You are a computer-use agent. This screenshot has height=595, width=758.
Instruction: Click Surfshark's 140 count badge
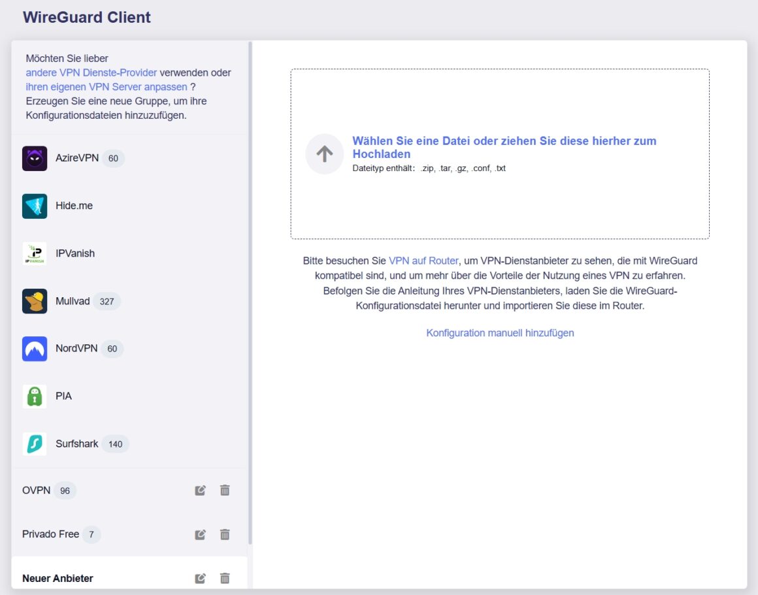click(x=115, y=444)
